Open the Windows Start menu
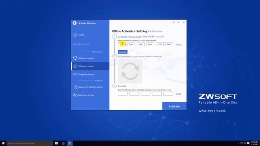260x146 pixels. point(3,143)
